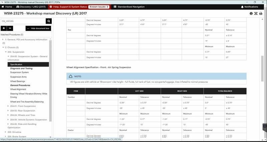View Known issues: 3 badge
Image resolution: width=267 pixels, height=142 pixels.
point(99,7)
